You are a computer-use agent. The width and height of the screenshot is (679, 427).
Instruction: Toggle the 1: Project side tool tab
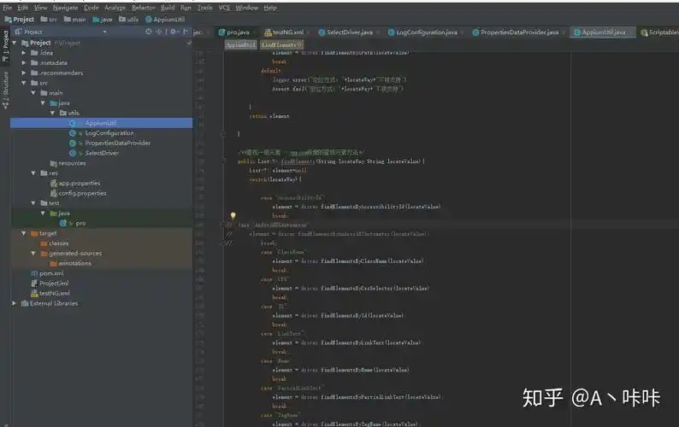pos(6,45)
